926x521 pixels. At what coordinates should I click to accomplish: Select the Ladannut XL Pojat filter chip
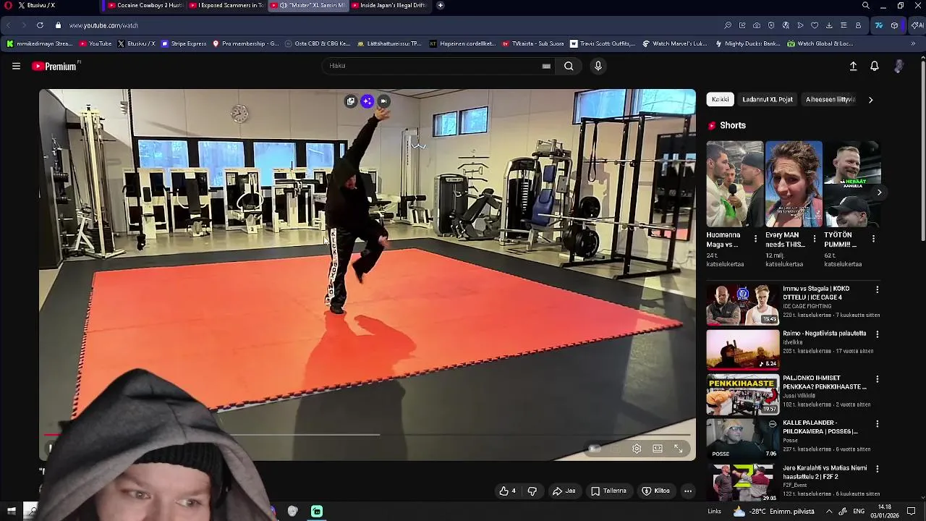click(768, 100)
